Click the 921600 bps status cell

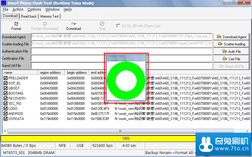[103, 145]
